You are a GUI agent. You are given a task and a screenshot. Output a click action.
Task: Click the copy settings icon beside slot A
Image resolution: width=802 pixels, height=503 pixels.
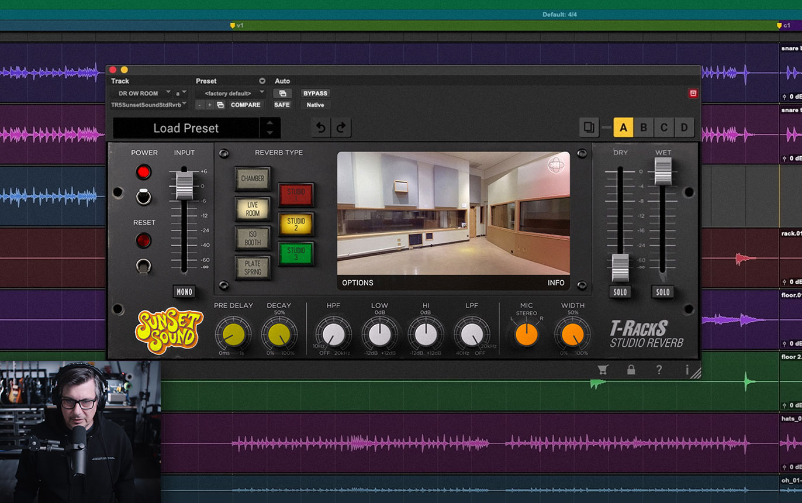click(x=589, y=128)
